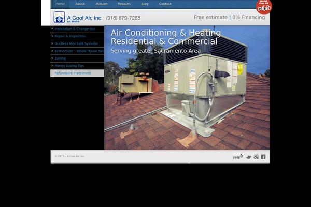Screen dimensions: 311x207
Task: Open Twitter bird icon in footer
Action: (248, 157)
